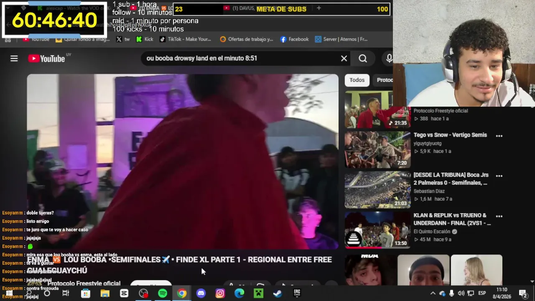
Task: Open the 'Server | Aternos' bookmark
Action: coord(341,39)
